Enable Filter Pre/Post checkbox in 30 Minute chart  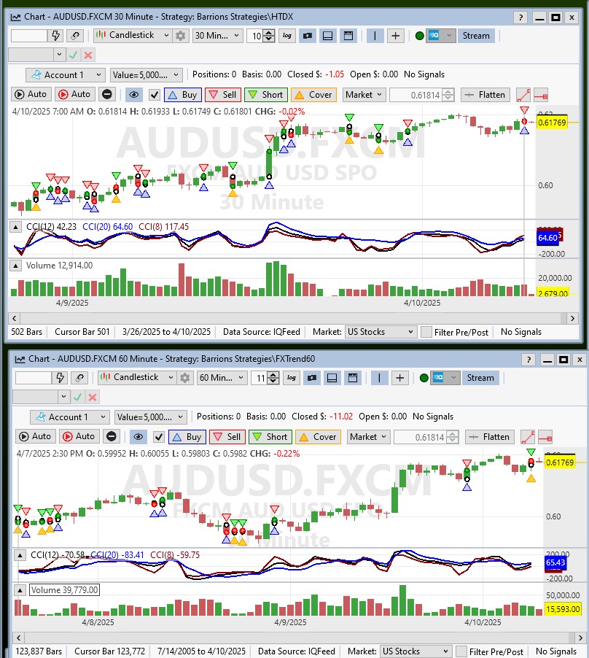pos(426,332)
